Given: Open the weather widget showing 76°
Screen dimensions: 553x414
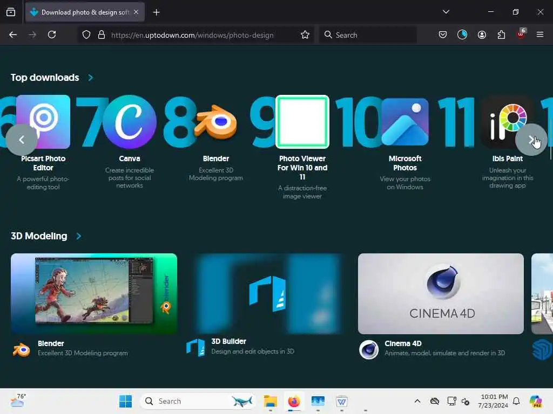Looking at the screenshot, I should pos(18,401).
